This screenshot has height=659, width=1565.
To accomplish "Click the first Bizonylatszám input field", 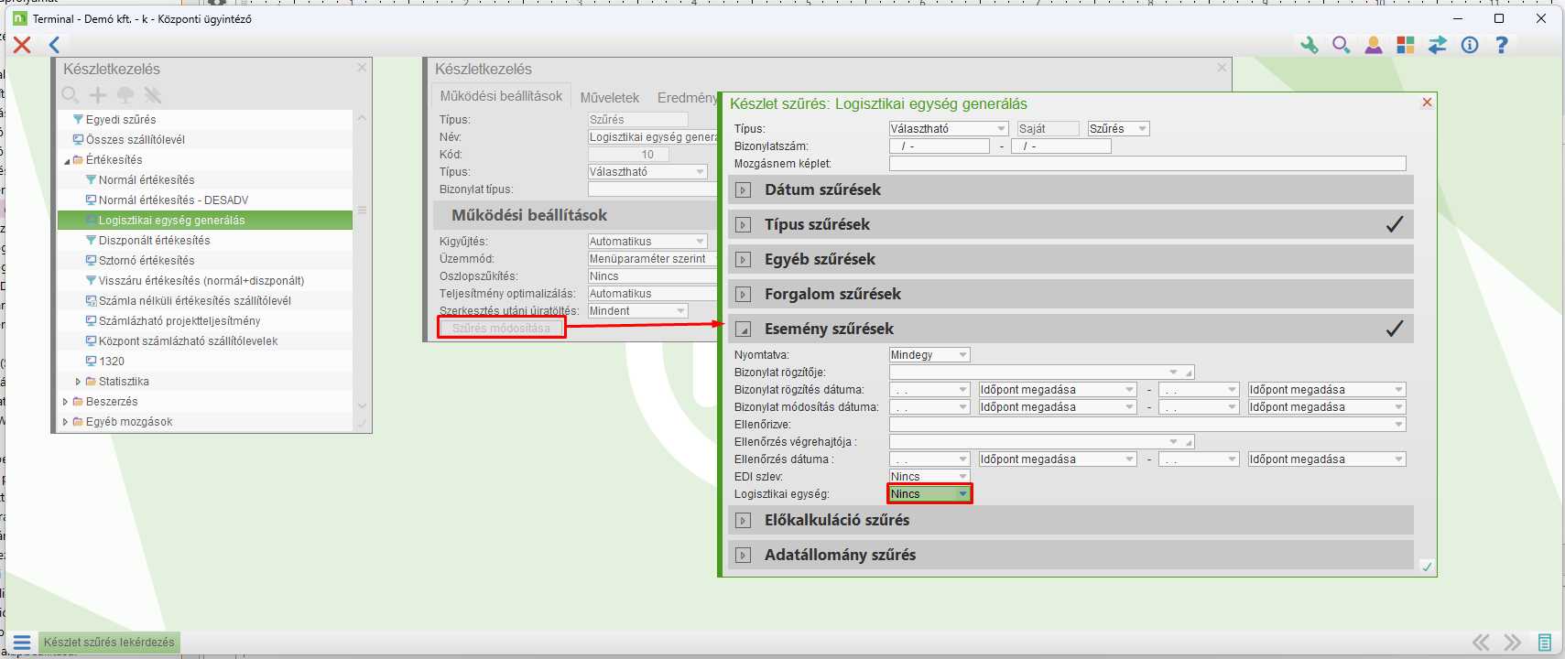I will (x=940, y=146).
